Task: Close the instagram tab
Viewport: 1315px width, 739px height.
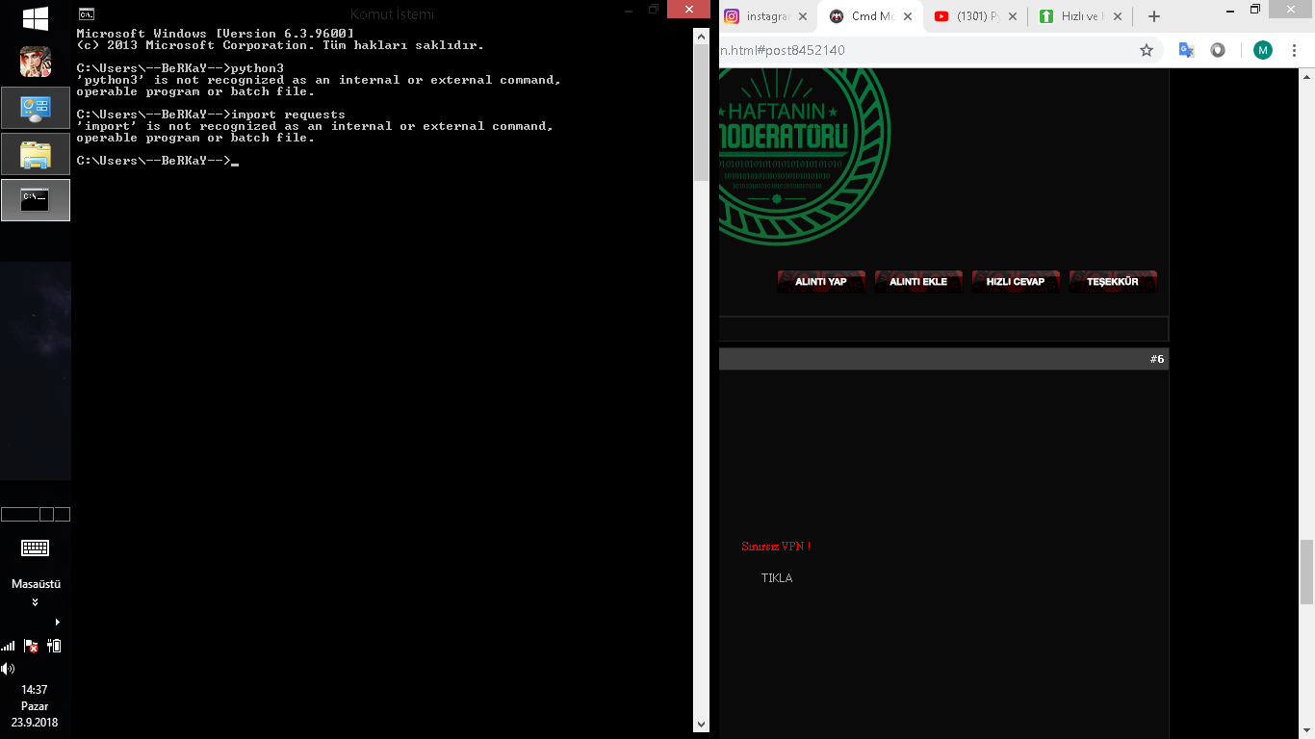Action: pos(803,16)
